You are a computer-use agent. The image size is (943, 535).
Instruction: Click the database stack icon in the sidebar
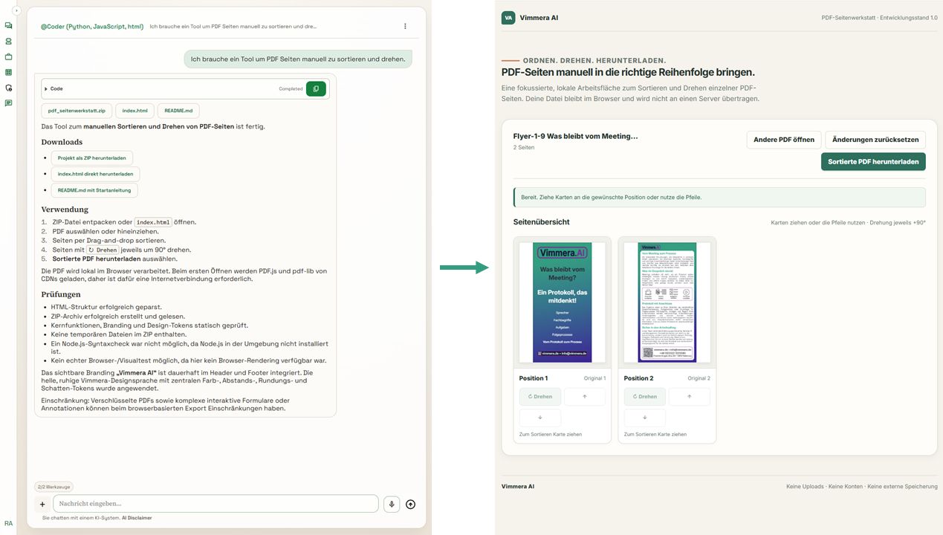click(x=8, y=42)
